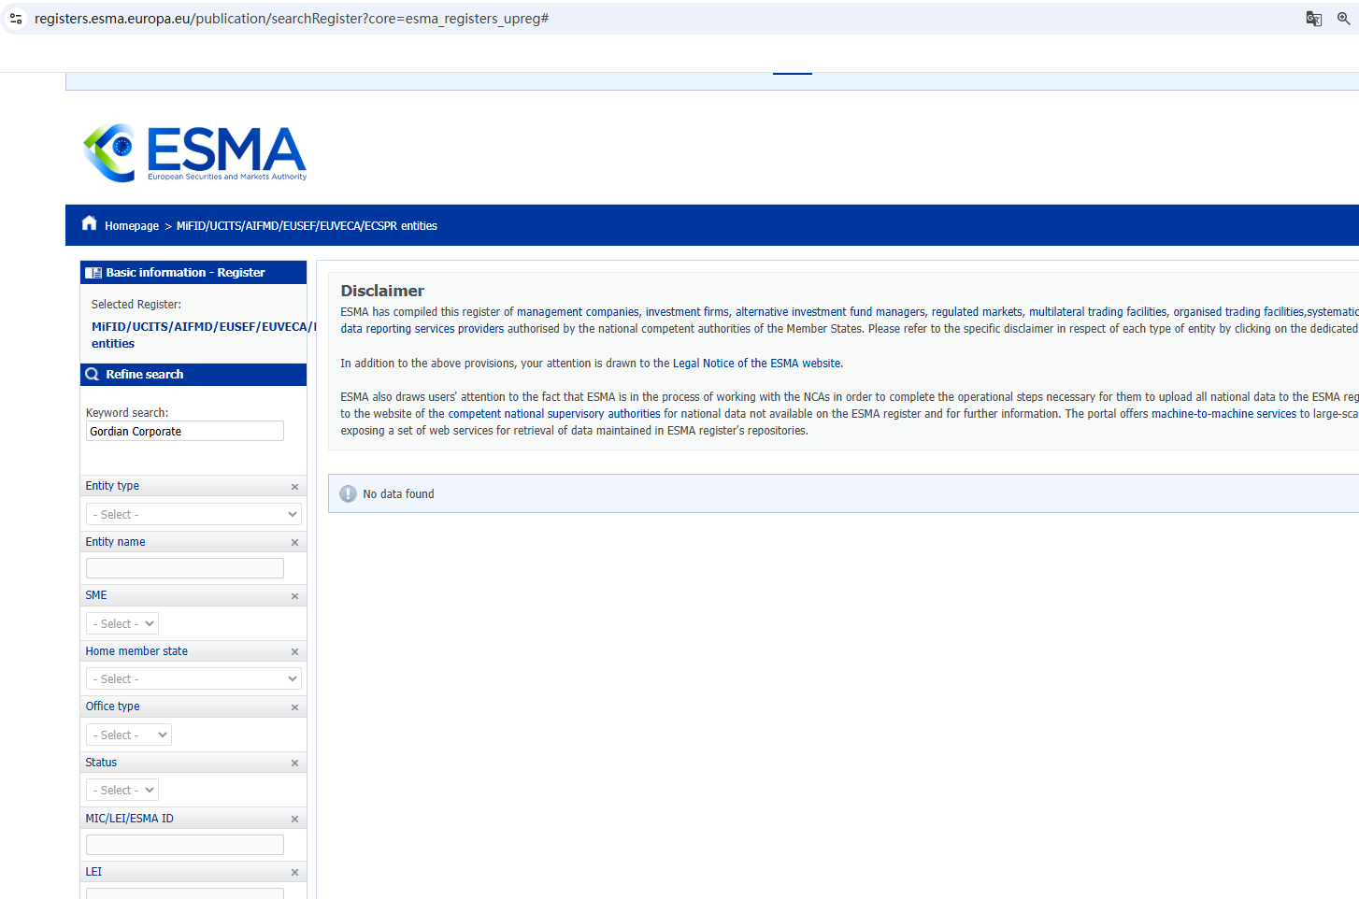Screen dimensions: 1359x899
Task: Remove the MIC/LEI/ESMA ID filter
Action: pos(294,820)
